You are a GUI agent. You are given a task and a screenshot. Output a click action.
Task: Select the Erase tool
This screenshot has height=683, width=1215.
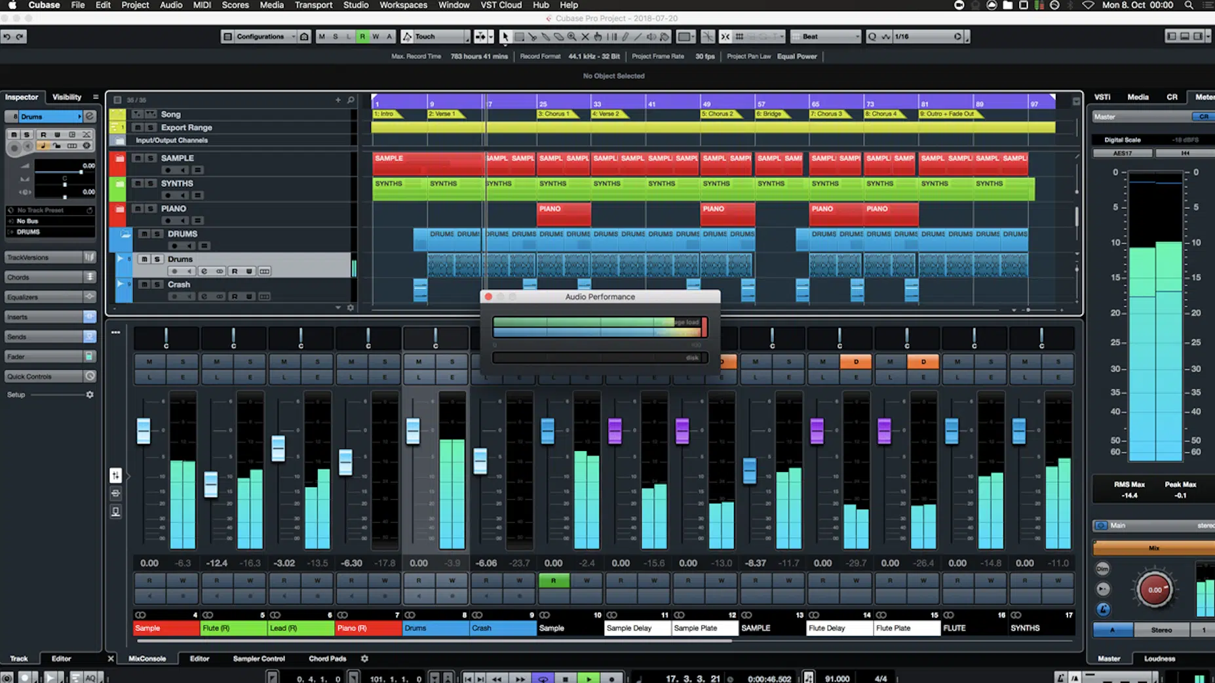point(558,37)
